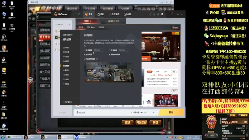This screenshot has width=249, height=140.
Task: Click 地图工坊 in the game menu
Action: click(45, 86)
